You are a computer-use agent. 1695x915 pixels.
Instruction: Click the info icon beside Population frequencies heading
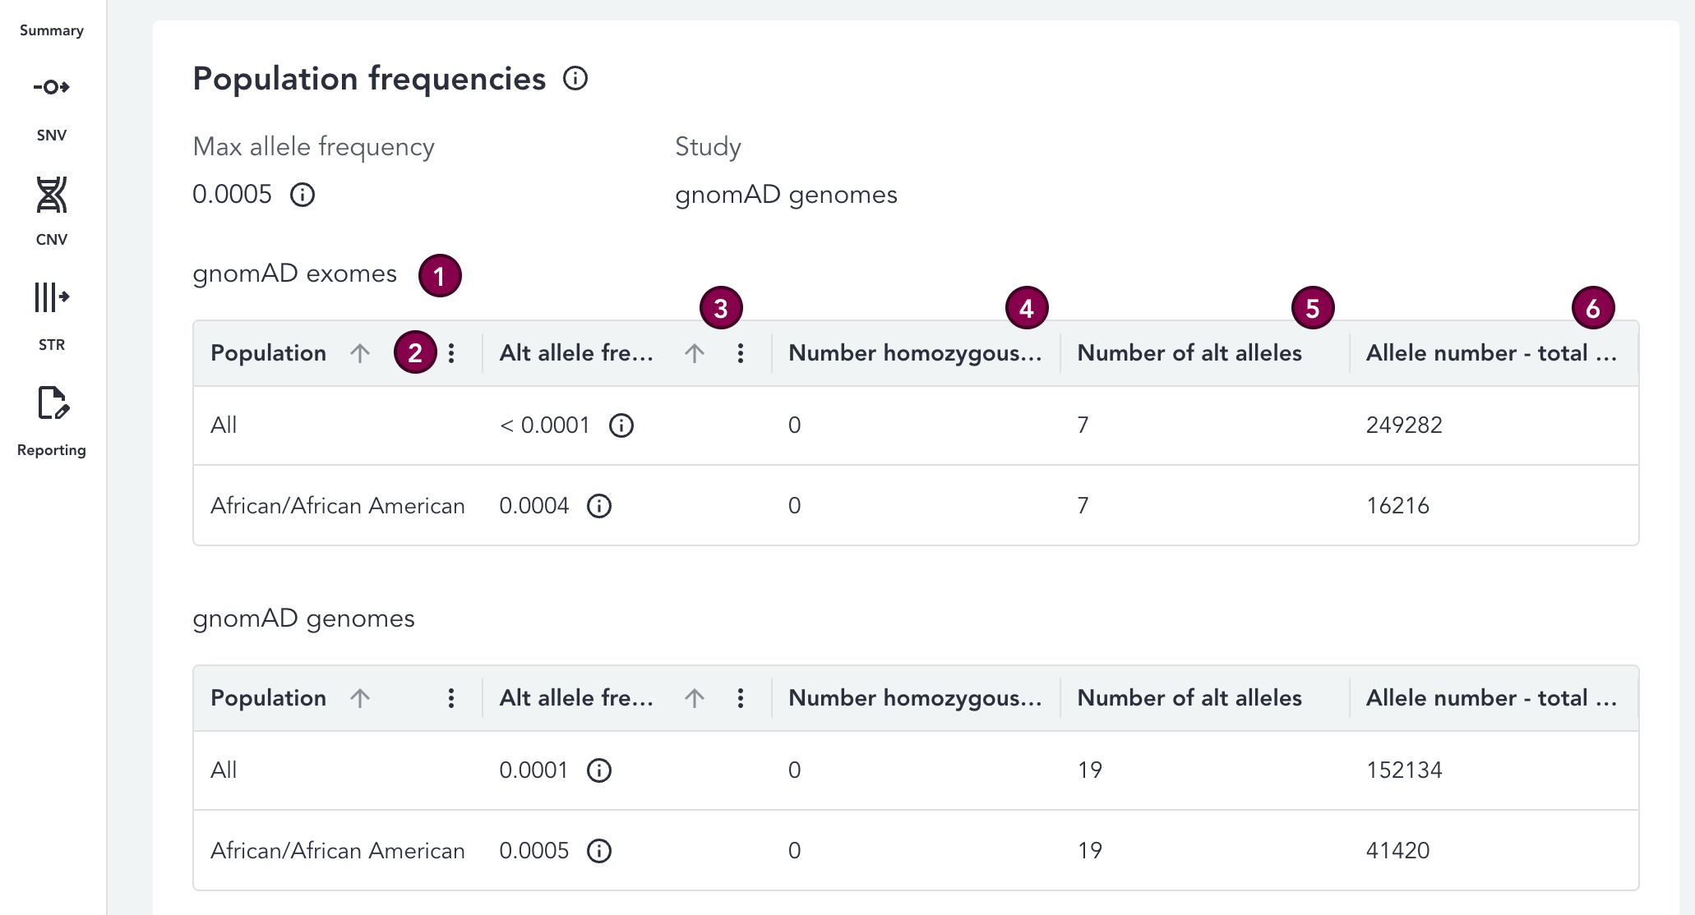coord(577,79)
